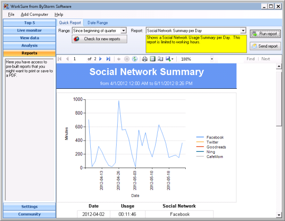Open the Range dropdown
Screen dimensions: 285x221
click(x=123, y=31)
